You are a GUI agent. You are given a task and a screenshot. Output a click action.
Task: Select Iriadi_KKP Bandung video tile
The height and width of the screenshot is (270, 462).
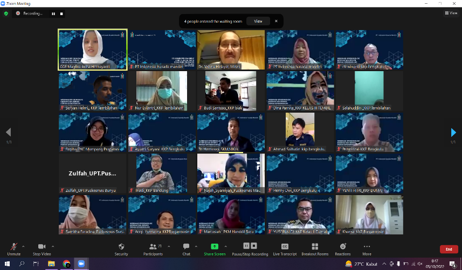click(162, 174)
